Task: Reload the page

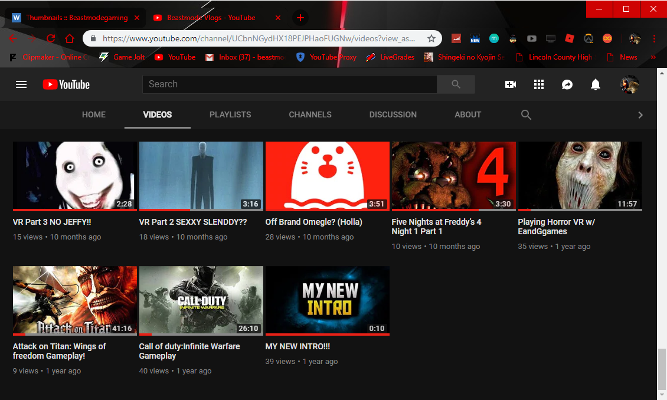Action: pos(51,39)
